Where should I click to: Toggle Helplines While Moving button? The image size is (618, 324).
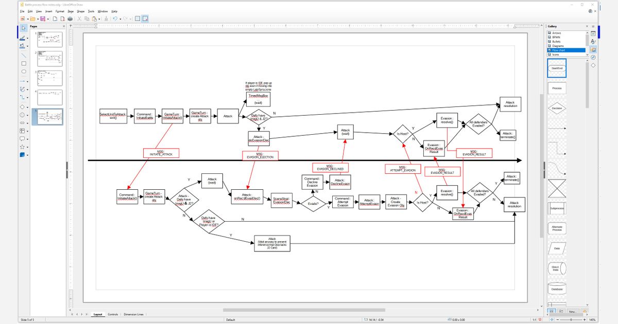coord(146,19)
